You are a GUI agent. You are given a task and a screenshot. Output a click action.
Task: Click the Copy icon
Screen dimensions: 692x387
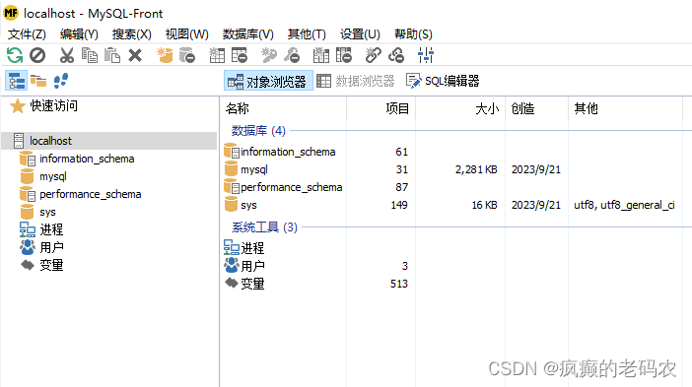point(90,55)
